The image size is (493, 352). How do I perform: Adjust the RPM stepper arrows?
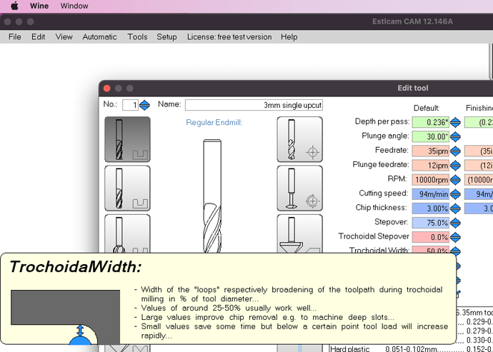click(x=455, y=179)
